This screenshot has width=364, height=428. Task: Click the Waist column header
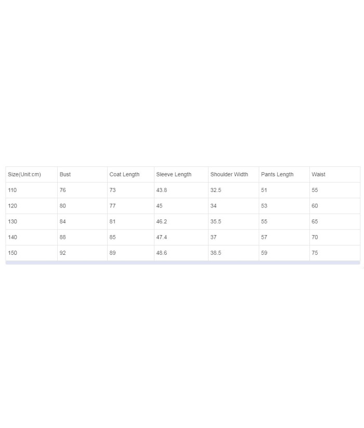pos(335,174)
